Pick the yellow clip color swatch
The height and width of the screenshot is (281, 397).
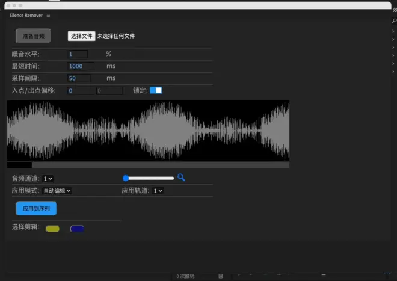pyautogui.click(x=53, y=229)
